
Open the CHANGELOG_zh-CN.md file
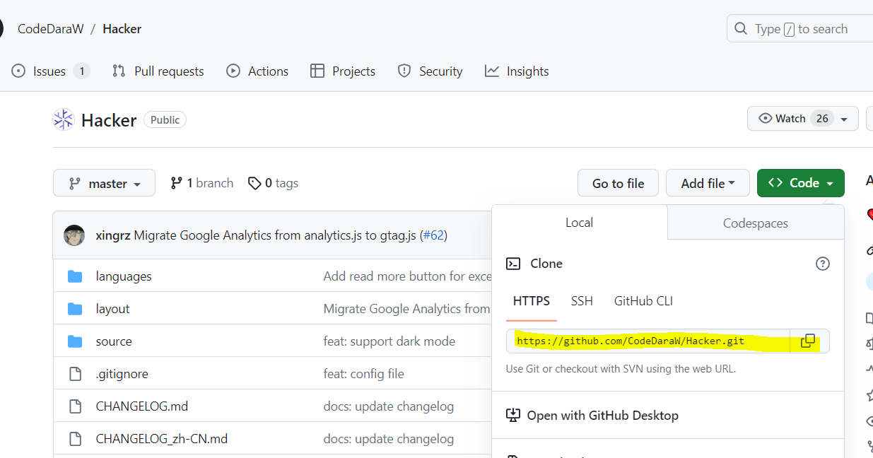pyautogui.click(x=162, y=439)
